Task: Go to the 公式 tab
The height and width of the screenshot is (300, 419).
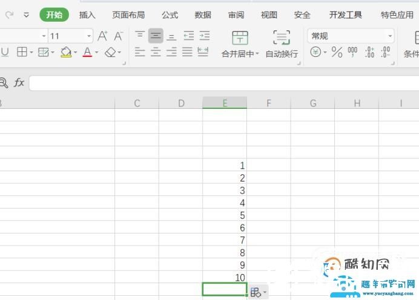Action: pos(170,15)
